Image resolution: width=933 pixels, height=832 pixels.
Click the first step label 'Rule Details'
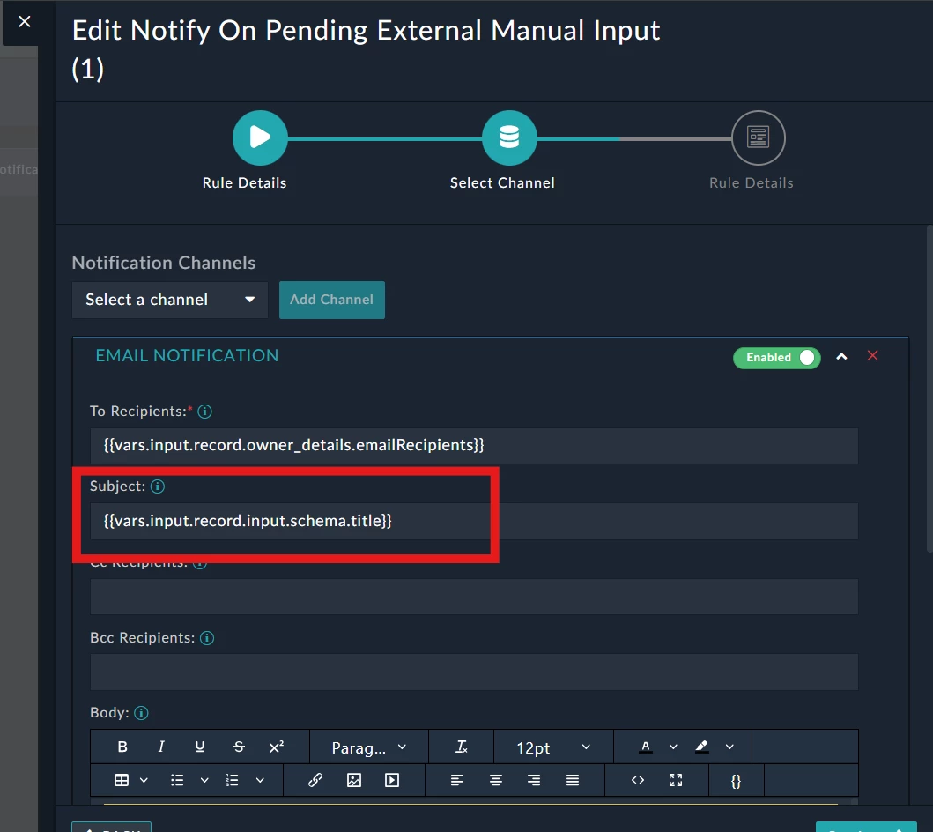(x=245, y=182)
